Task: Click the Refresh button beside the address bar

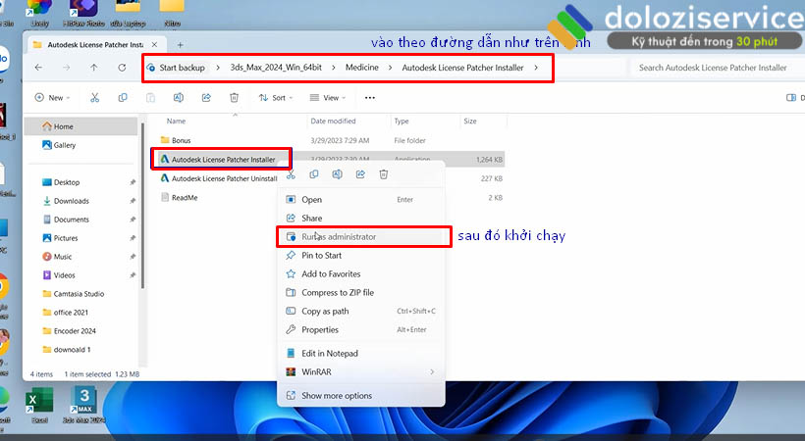Action: [122, 68]
